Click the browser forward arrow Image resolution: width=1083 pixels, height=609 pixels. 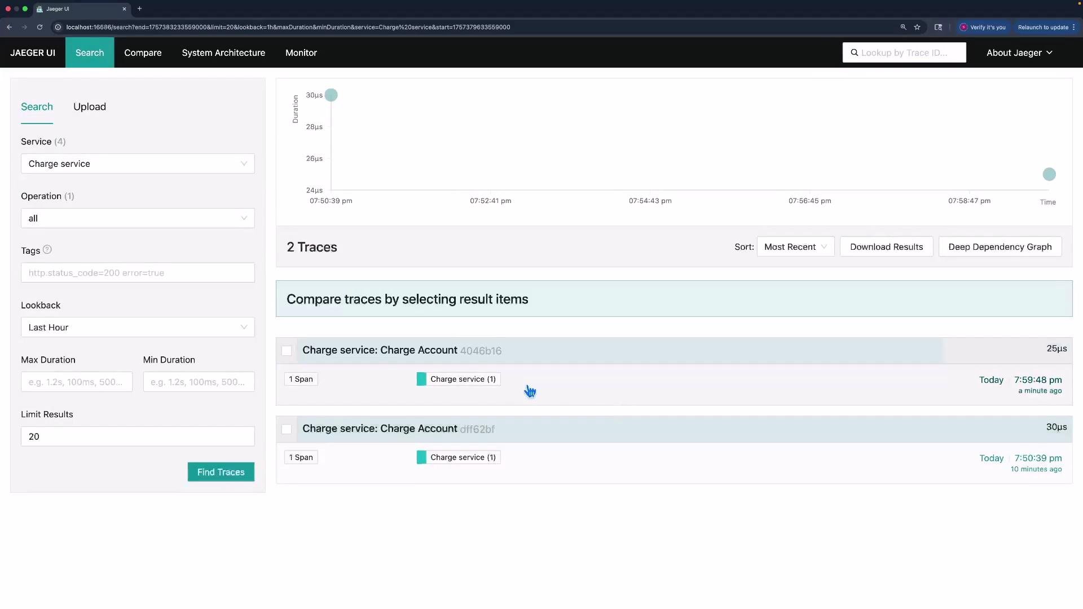pyautogui.click(x=24, y=27)
